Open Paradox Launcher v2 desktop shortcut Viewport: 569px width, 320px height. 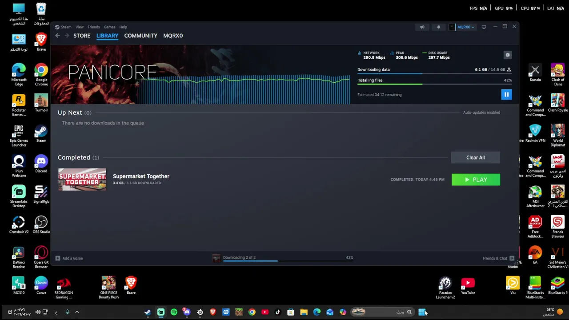(x=445, y=287)
